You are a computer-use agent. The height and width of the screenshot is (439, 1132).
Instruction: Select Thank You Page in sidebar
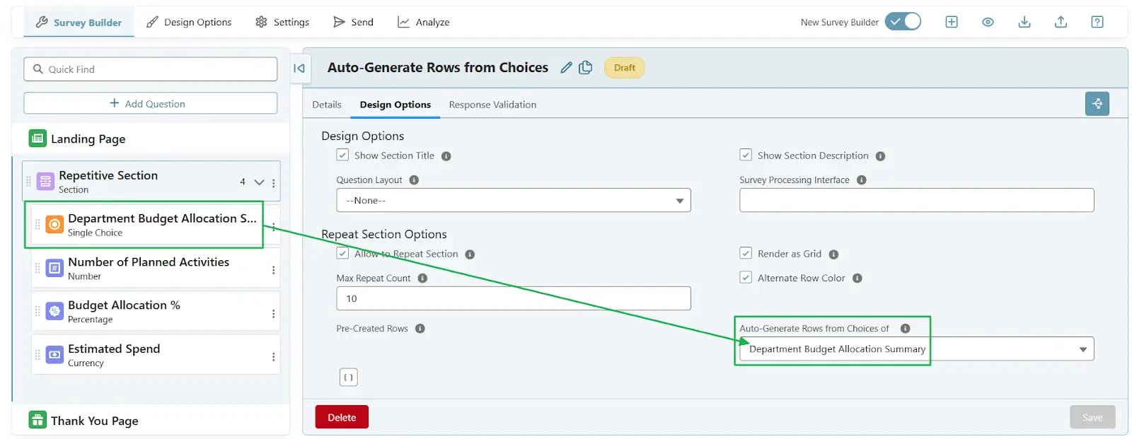coord(150,421)
